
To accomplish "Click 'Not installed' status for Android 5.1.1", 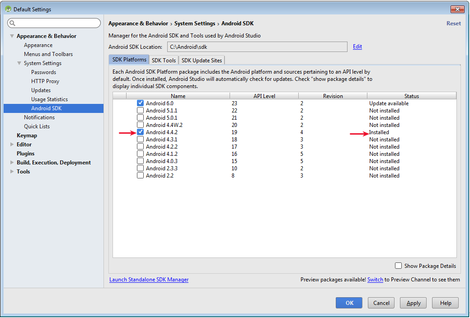I will pos(384,110).
